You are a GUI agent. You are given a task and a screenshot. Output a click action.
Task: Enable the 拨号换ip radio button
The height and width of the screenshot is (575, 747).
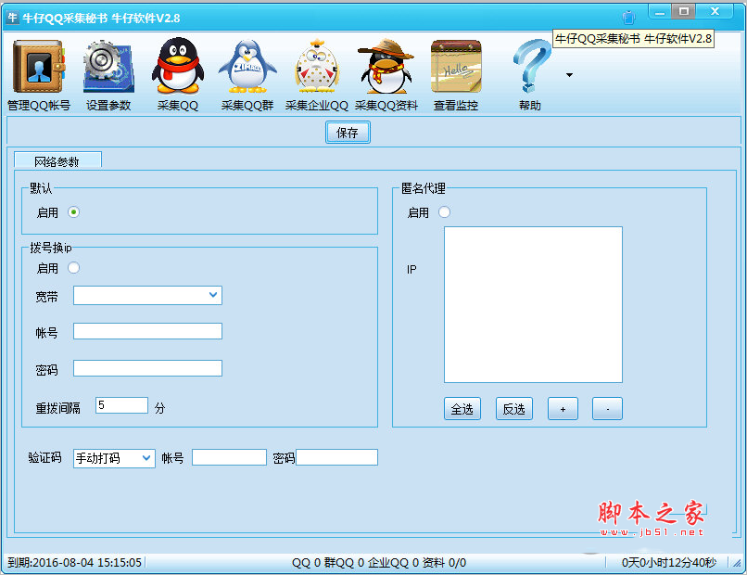pyautogui.click(x=74, y=268)
